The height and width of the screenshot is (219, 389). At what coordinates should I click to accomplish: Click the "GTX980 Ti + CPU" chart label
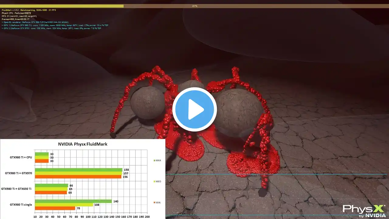pos(20,158)
